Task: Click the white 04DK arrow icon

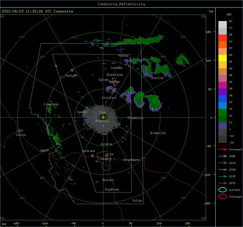Action: tap(222, 156)
